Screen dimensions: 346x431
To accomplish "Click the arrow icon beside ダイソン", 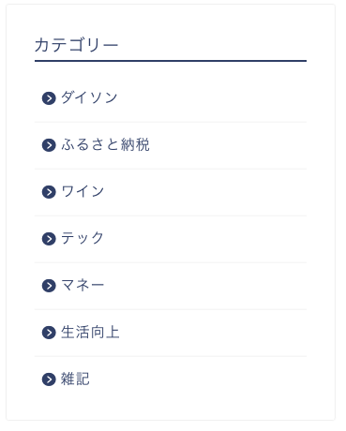I will coord(49,98).
